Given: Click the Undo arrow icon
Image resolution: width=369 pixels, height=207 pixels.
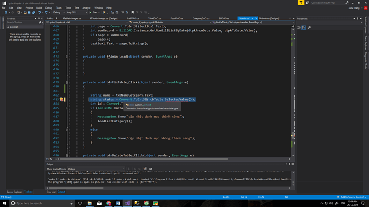Looking at the screenshot, I should [x=39, y=12].
